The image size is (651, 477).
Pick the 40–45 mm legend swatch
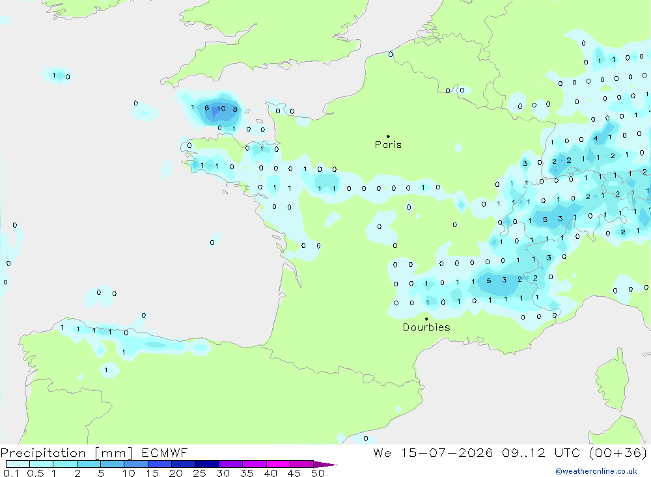click(278, 464)
